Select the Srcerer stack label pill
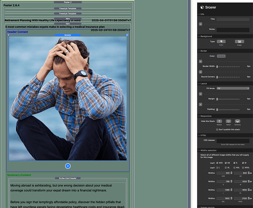 [x=68, y=35]
